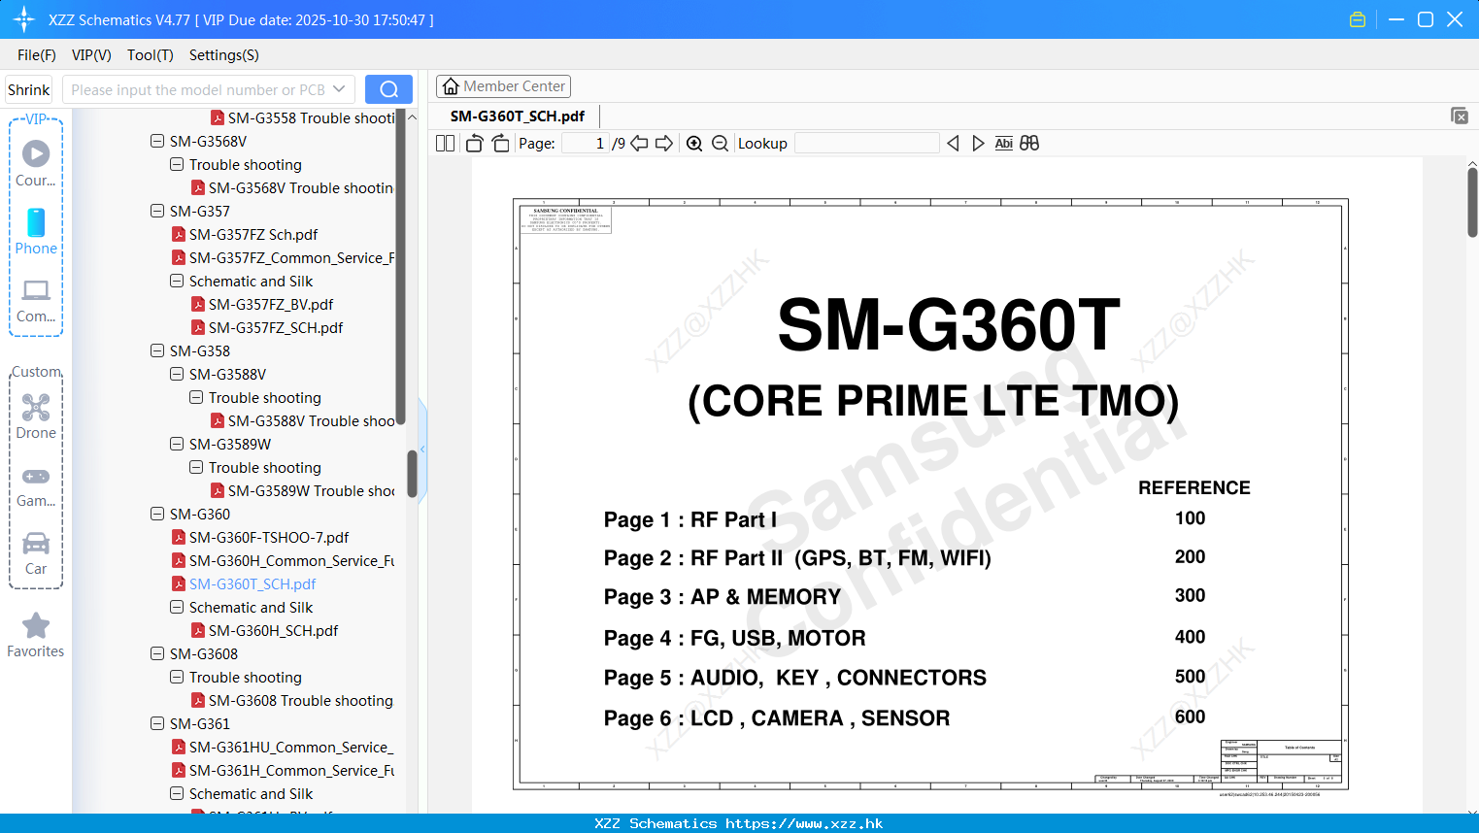This screenshot has height=833, width=1479.
Task: Collapse the SM-G3608 node
Action: coord(157,653)
